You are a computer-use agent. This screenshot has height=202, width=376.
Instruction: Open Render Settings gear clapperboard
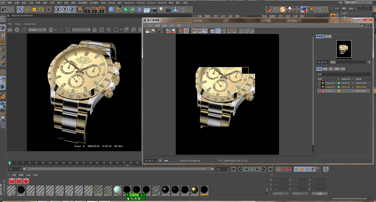102,9
